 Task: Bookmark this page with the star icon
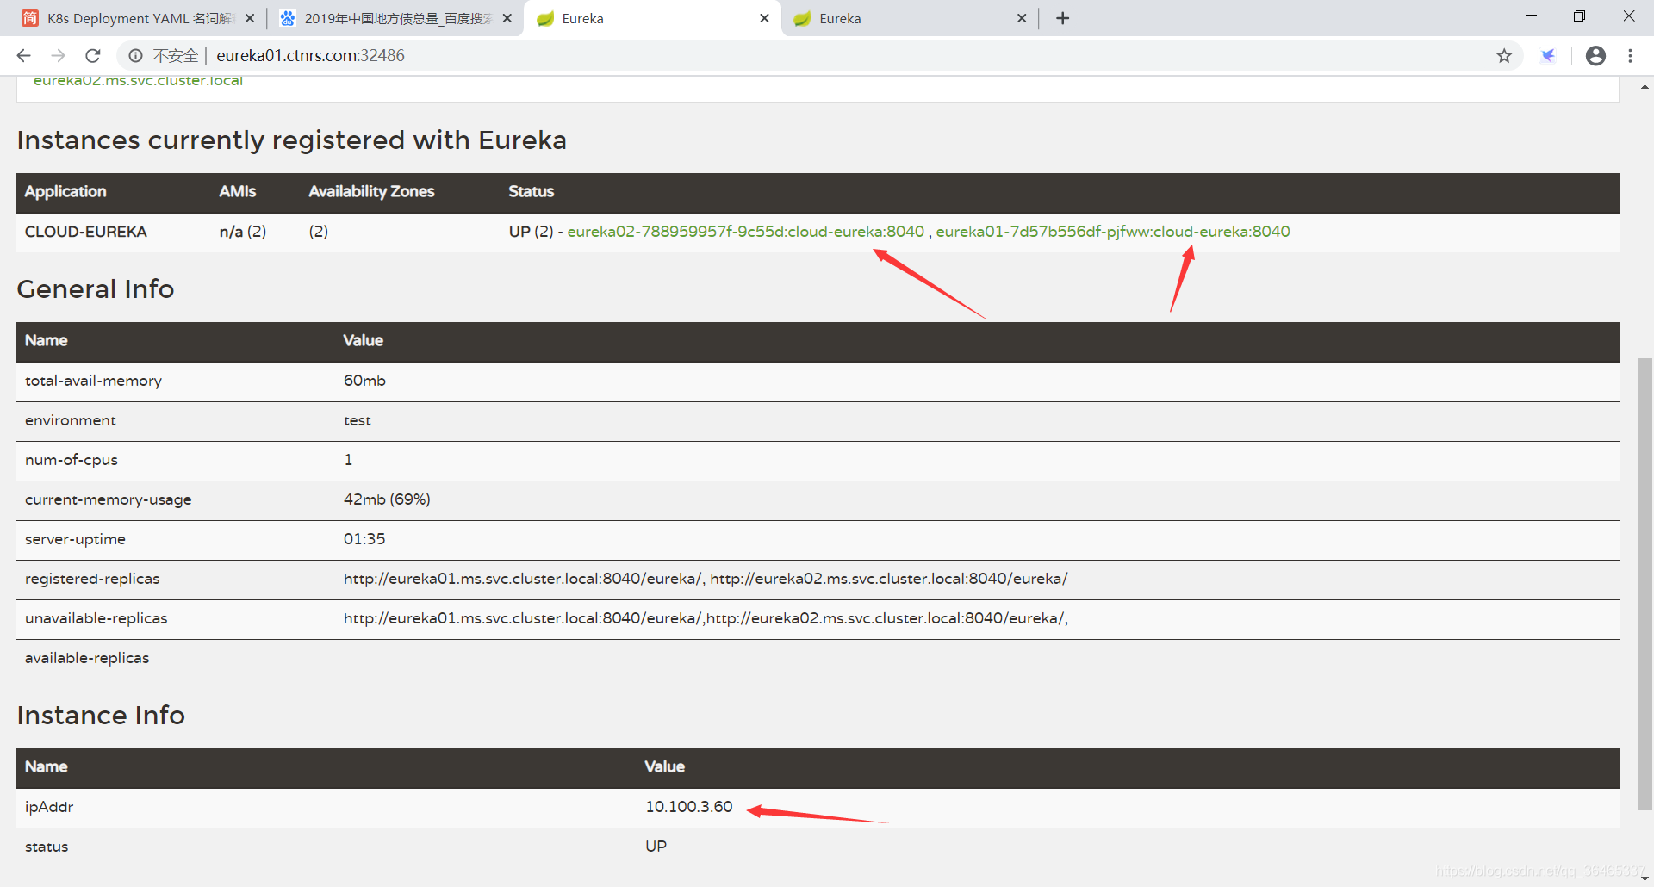coord(1504,56)
